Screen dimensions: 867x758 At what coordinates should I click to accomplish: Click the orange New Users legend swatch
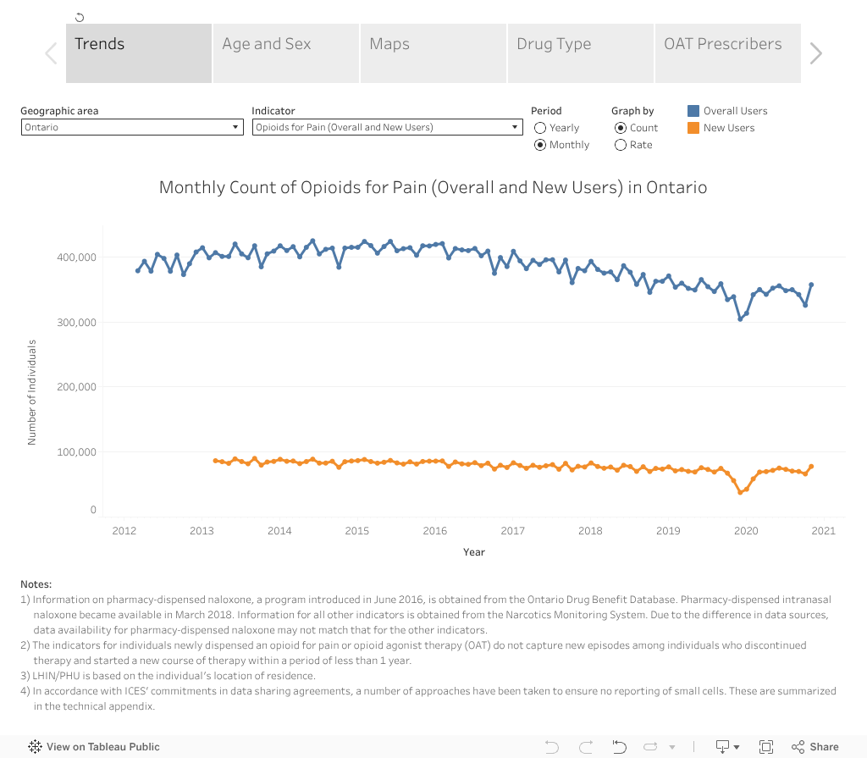[x=693, y=128]
